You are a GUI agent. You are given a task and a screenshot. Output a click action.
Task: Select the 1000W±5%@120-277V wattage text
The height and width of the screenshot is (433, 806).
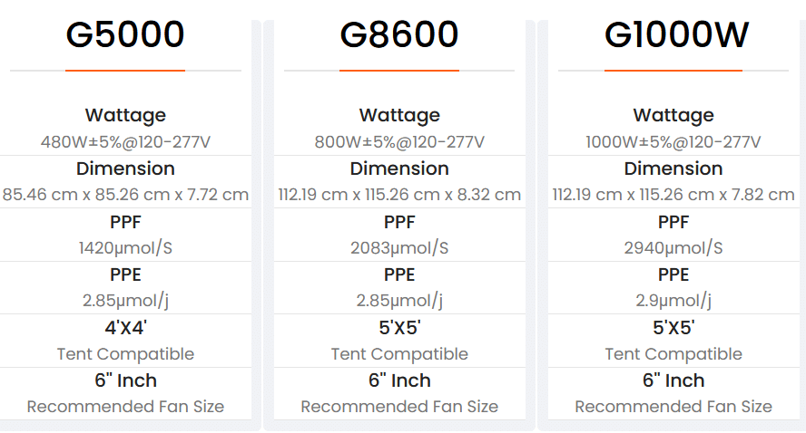(673, 141)
